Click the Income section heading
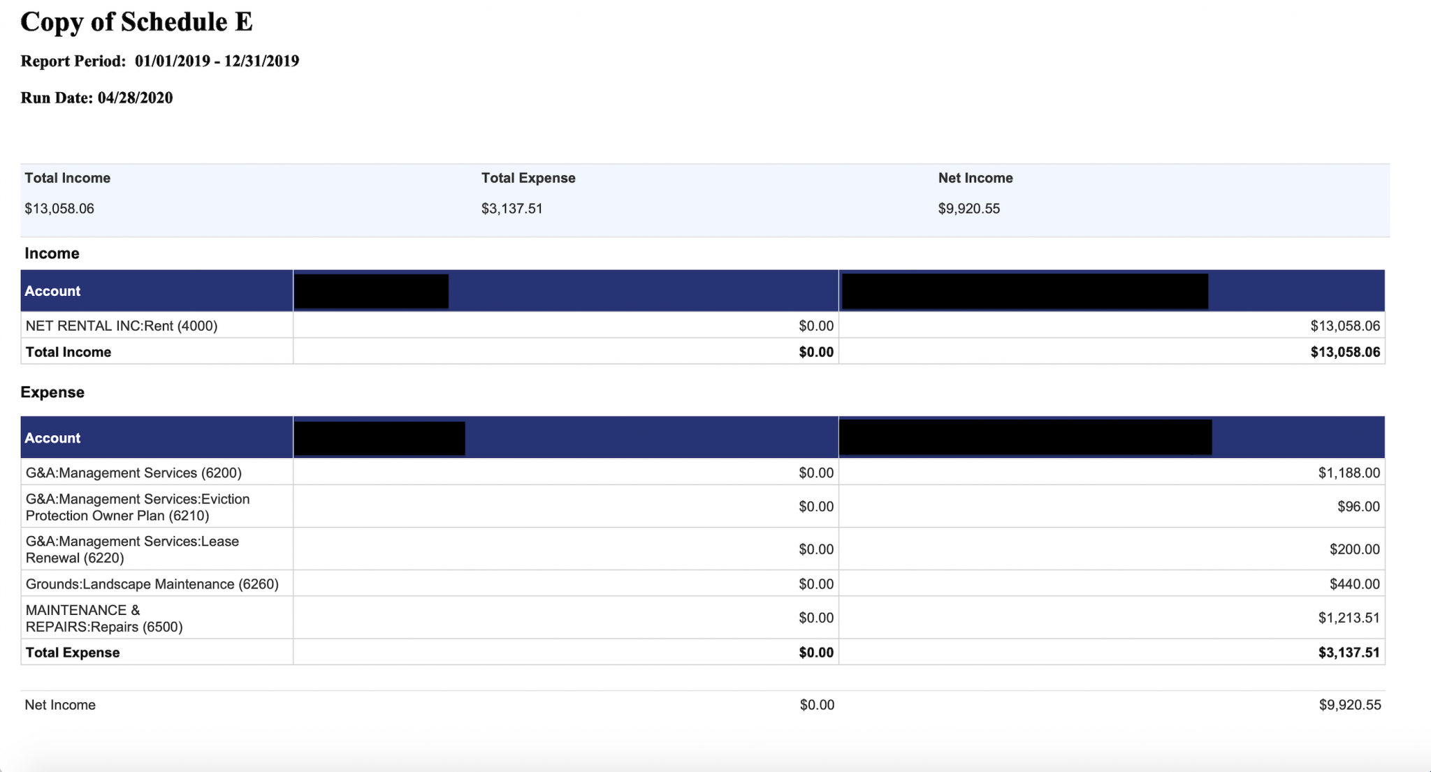The width and height of the screenshot is (1431, 772). point(52,253)
